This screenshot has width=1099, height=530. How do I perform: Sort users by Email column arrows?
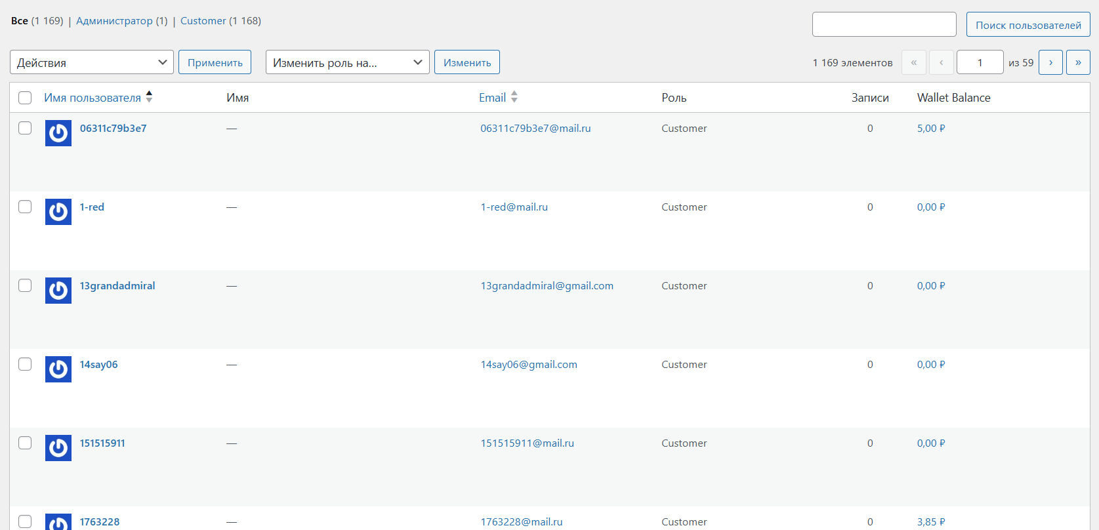[514, 97]
